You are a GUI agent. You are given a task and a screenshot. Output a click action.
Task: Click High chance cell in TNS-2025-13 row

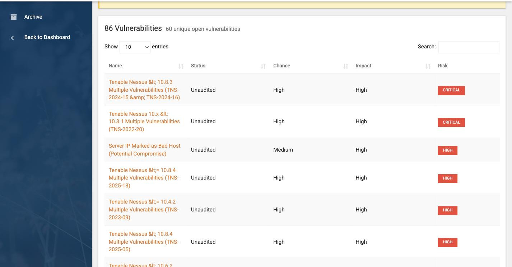pos(279,178)
